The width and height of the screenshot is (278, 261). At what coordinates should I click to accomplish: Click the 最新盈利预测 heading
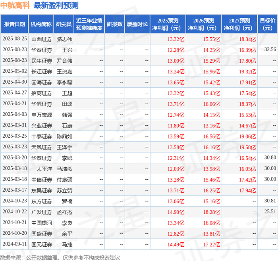point(56,6)
